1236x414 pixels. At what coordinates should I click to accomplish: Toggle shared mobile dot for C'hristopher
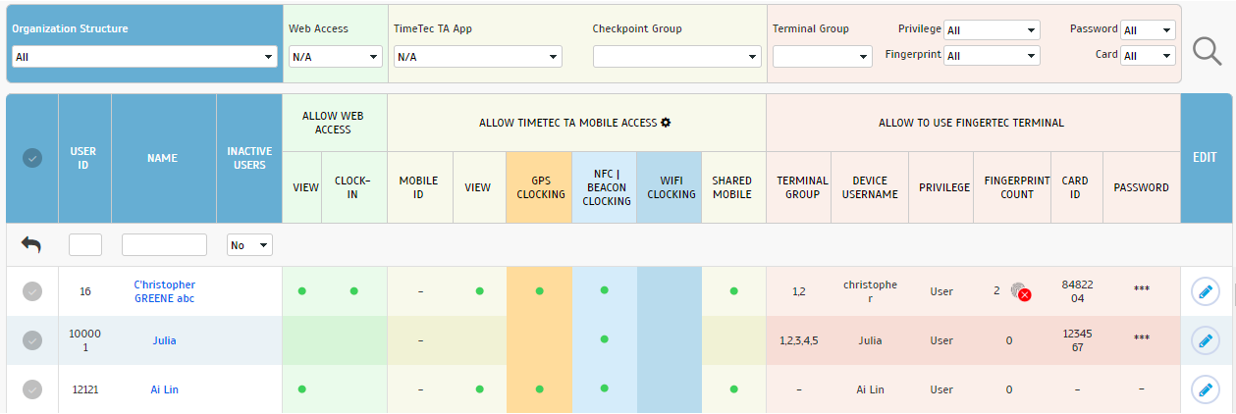733,290
